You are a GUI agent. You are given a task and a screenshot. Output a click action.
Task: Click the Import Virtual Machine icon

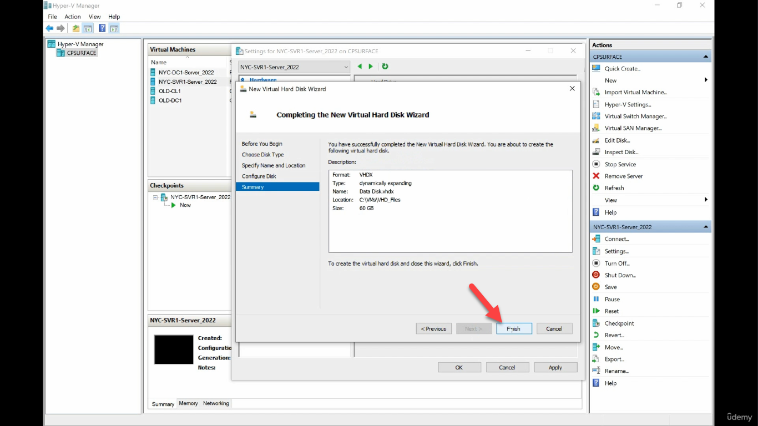point(596,92)
